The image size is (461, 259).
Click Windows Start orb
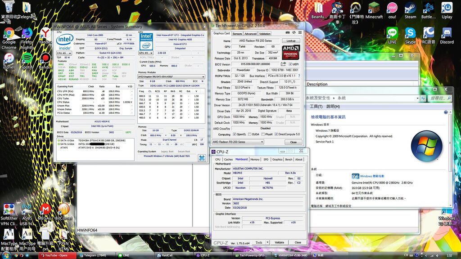point(6,255)
